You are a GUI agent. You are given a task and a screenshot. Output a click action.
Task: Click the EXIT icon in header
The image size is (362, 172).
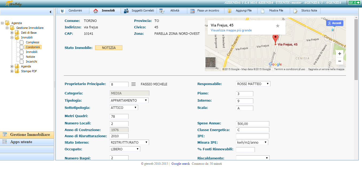pos(354,3)
